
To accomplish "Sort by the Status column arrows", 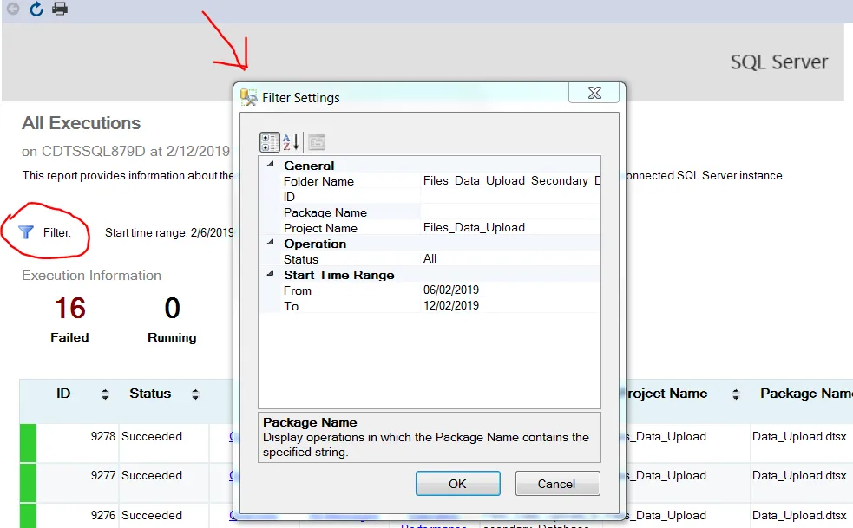I will [195, 394].
